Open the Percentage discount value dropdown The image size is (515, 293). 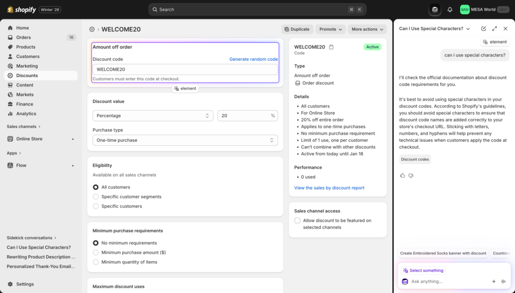point(153,115)
